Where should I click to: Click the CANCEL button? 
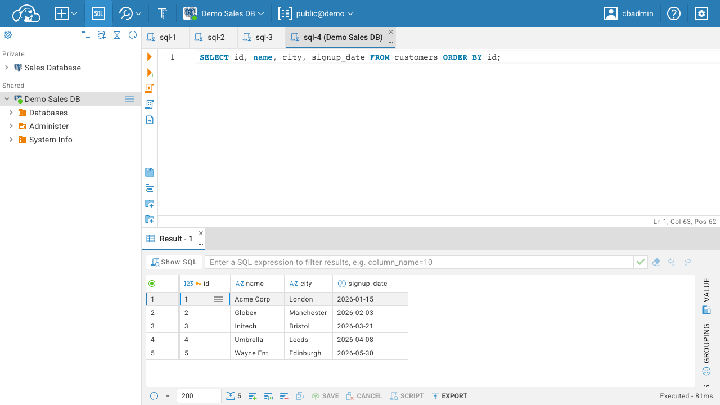364,396
